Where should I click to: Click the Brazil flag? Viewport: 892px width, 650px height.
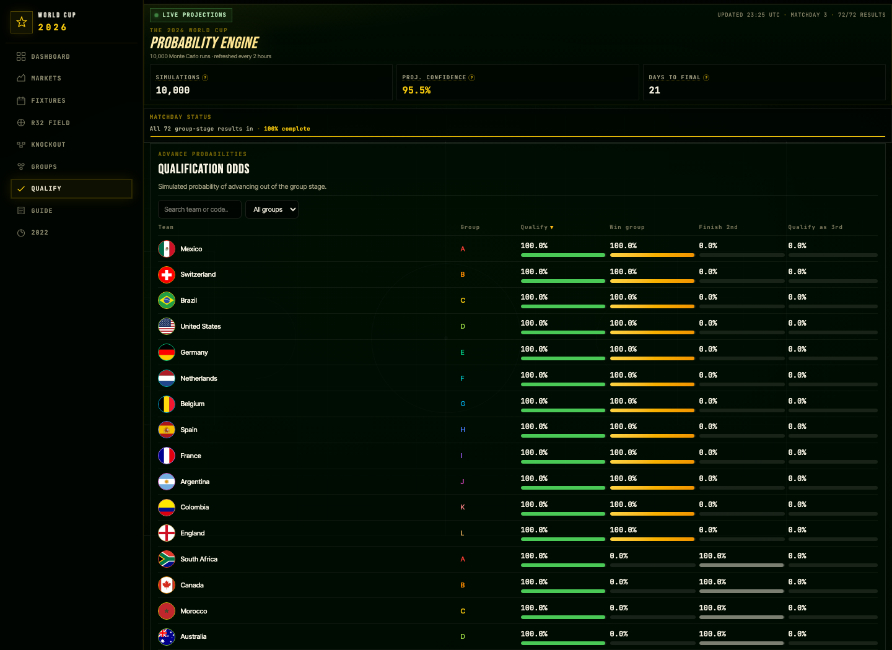pos(167,300)
